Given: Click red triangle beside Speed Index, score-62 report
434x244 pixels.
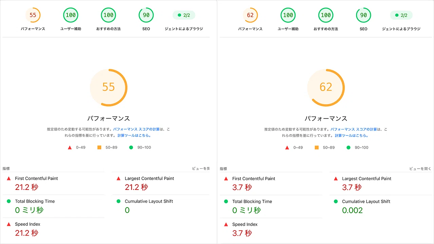Looking at the screenshot, I should coord(226,224).
